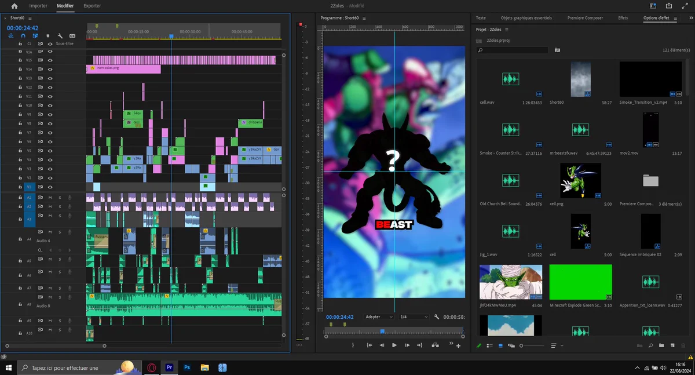This screenshot has height=375, width=695.
Task: Step forward one frame in program monitor
Action: click(407, 345)
